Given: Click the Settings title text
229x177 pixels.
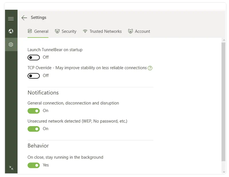Looking at the screenshot, I should point(38,17).
